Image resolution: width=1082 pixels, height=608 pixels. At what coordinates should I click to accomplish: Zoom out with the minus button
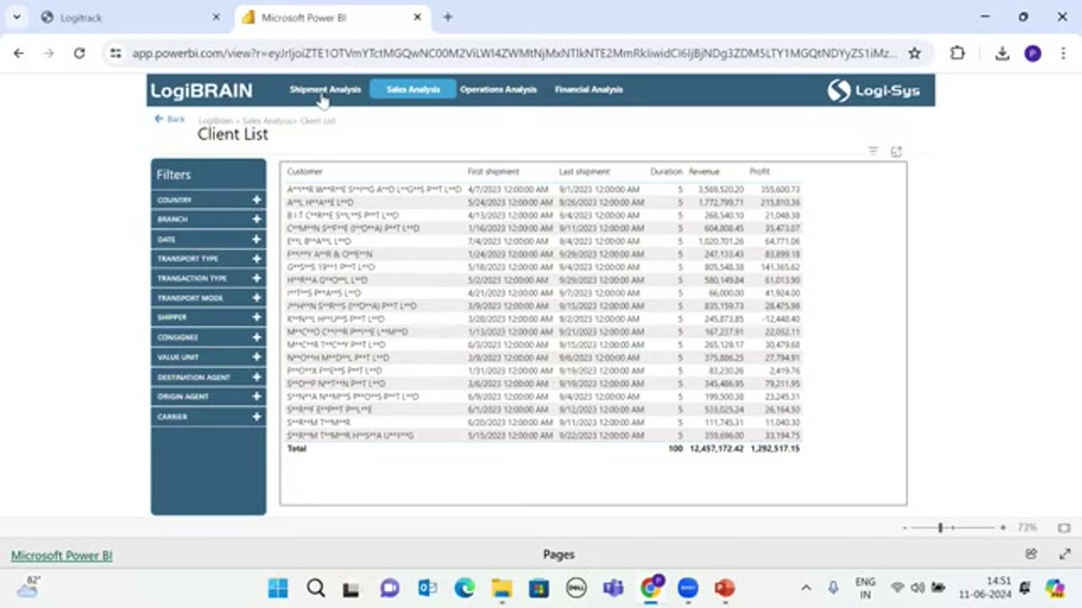(905, 528)
